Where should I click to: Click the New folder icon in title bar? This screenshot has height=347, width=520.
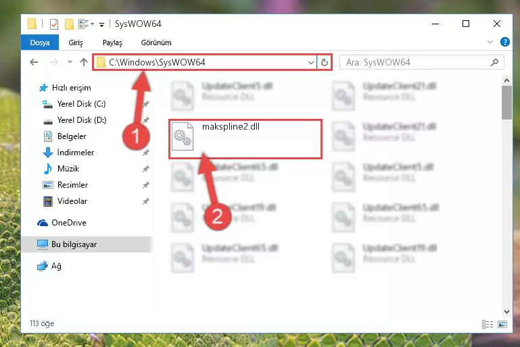(x=69, y=24)
